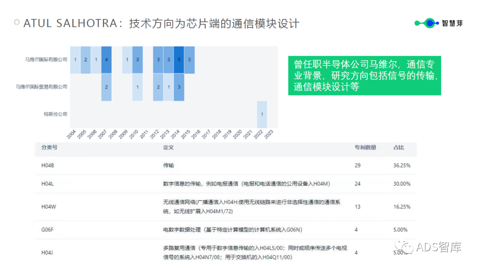This screenshot has width=477, height=268.
Task: Click the 2015 cell of 马维尔国际有限公司
Action: click(189, 60)
